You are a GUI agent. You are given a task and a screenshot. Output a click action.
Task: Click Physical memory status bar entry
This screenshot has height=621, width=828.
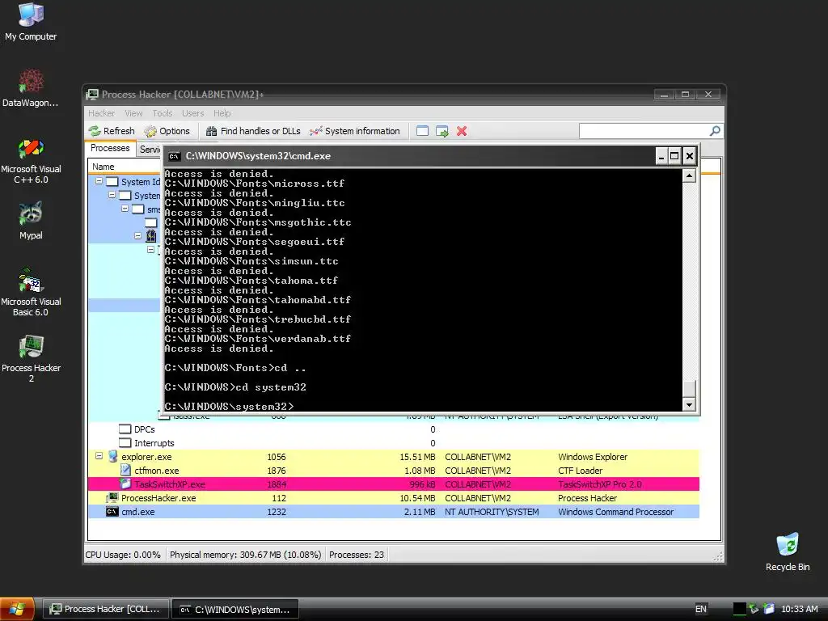245,555
